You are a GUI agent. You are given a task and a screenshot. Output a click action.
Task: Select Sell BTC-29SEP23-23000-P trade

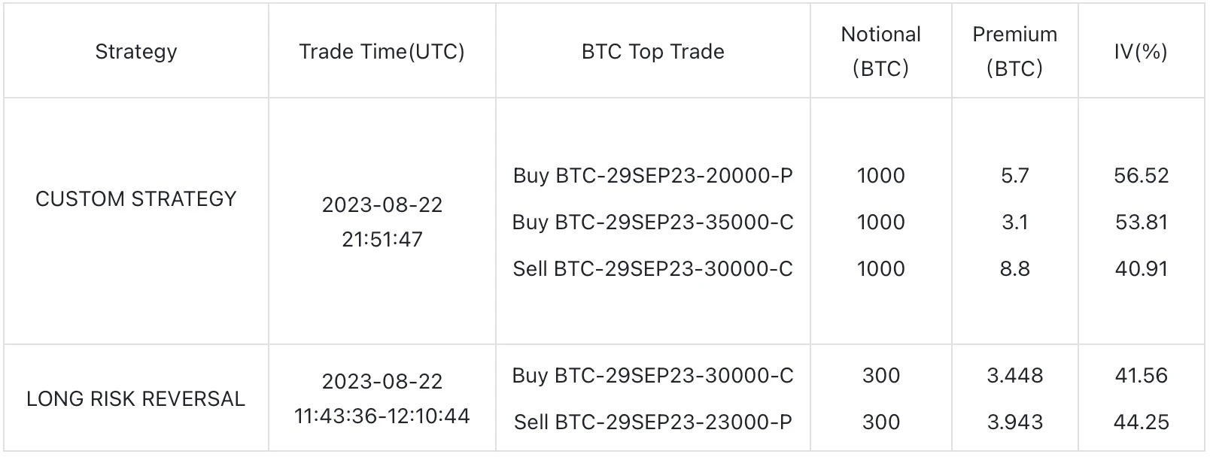tap(653, 422)
